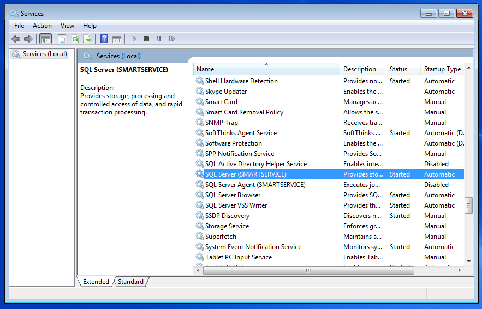Open the Action menu

coord(42,26)
